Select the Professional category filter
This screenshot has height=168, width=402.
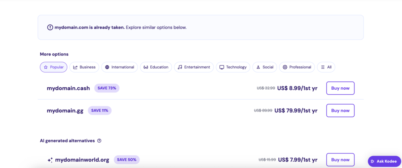click(x=297, y=67)
